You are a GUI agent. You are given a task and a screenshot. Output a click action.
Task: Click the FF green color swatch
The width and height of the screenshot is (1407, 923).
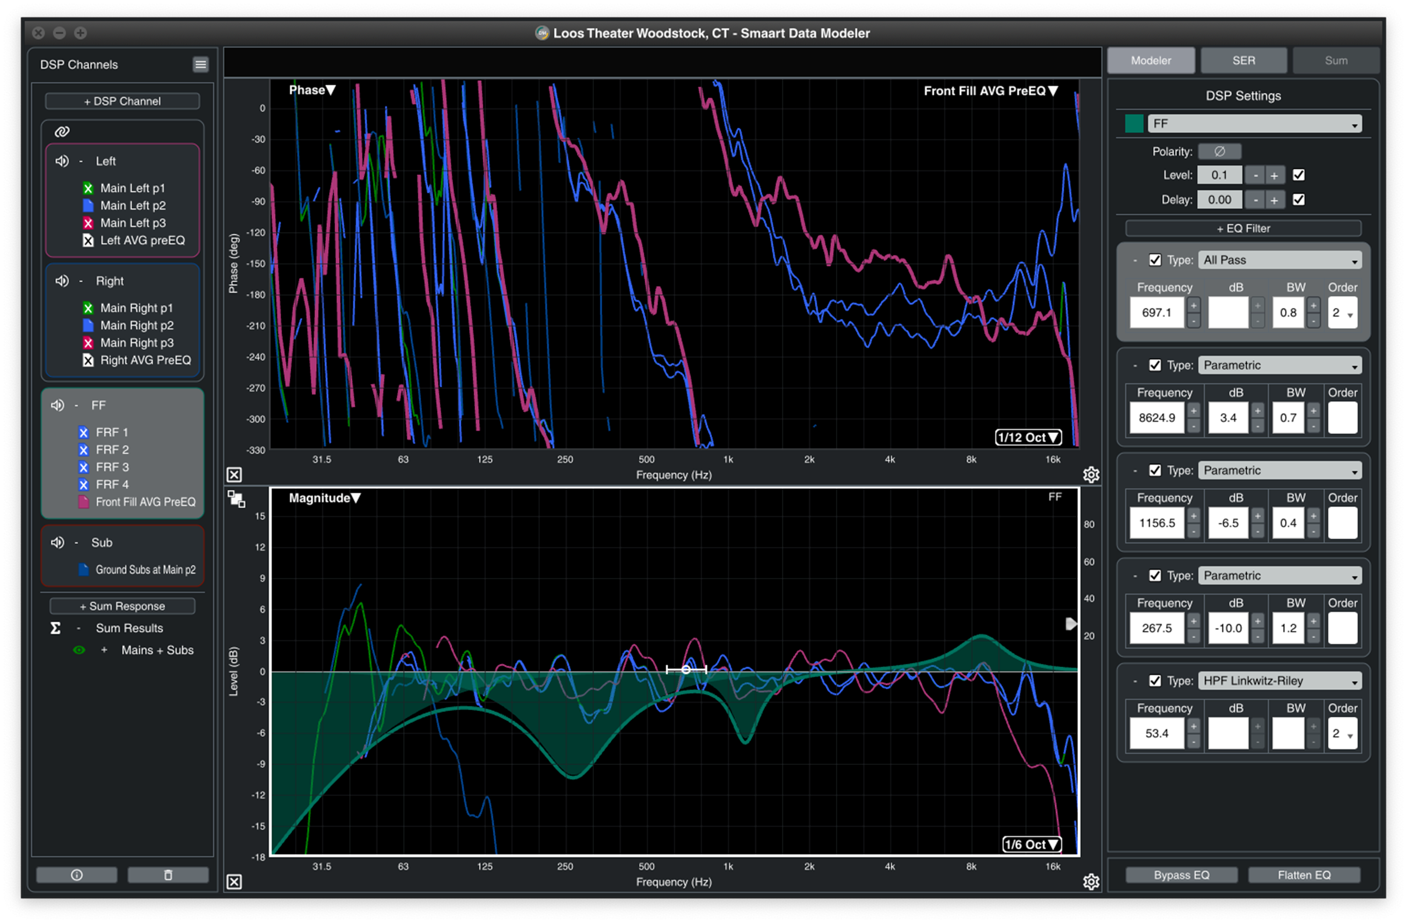[x=1133, y=123]
